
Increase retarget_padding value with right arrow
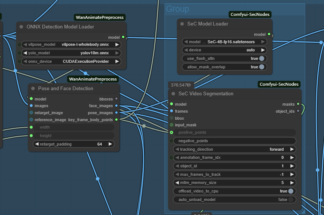pos(110,144)
